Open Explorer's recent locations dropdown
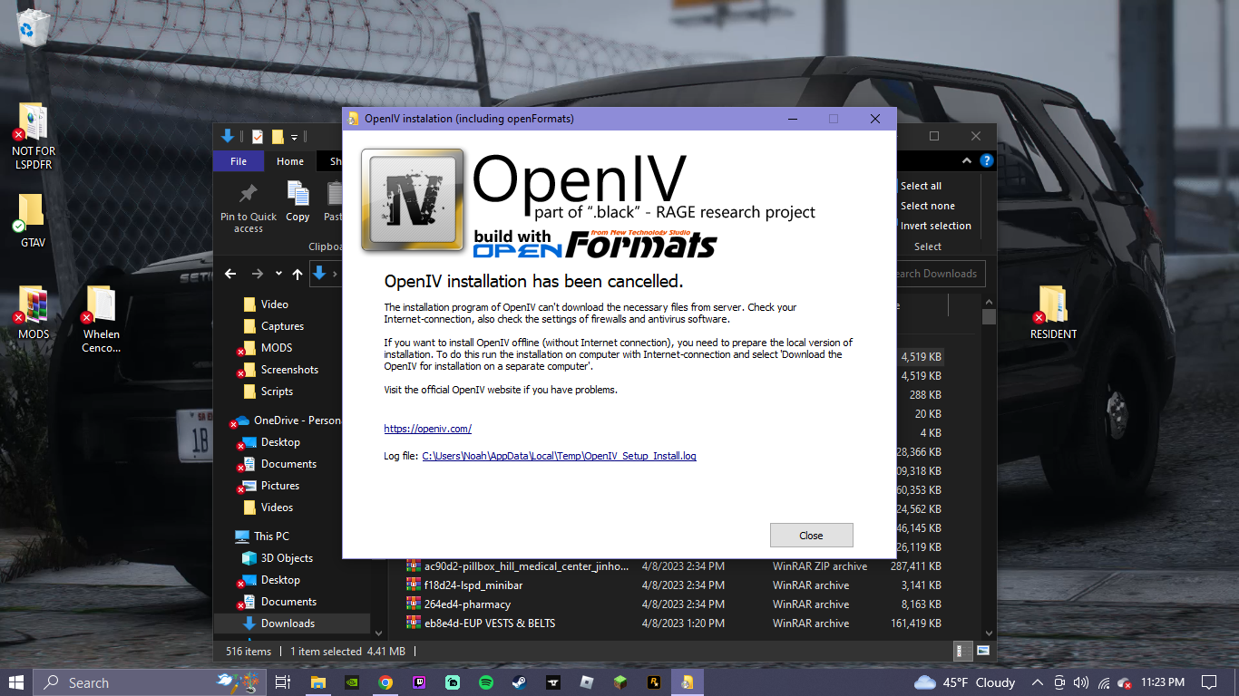1239x696 pixels. (x=278, y=274)
